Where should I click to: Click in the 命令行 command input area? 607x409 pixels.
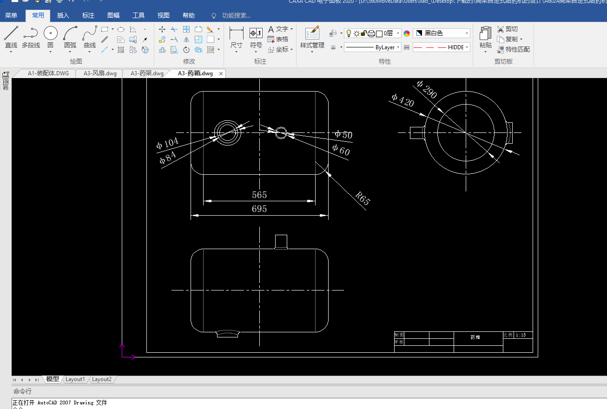coord(309,403)
